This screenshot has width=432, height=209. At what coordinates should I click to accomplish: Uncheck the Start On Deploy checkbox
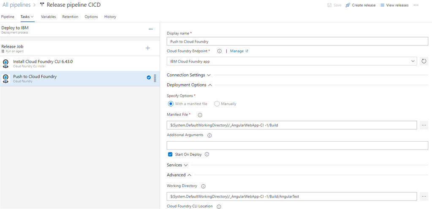coord(170,155)
